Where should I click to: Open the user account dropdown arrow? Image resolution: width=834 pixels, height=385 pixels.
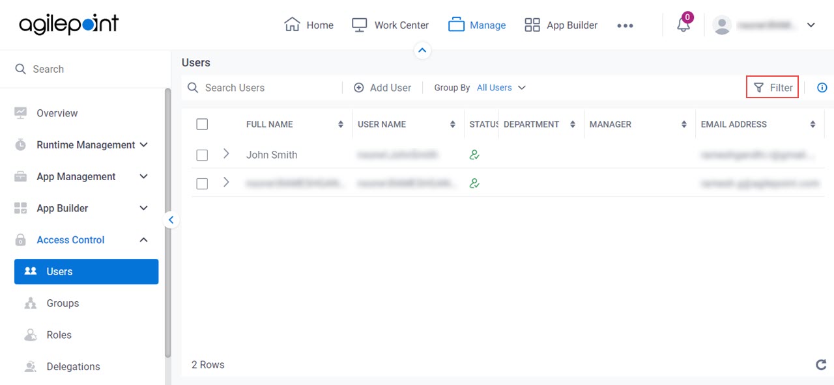[x=811, y=25]
